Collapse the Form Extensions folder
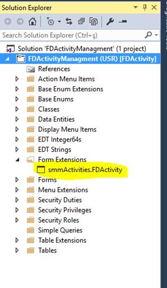The width and height of the screenshot is (167, 288). pos(17,160)
